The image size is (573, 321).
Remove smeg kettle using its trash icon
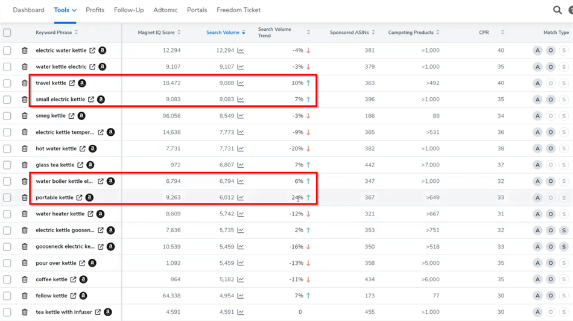tap(25, 116)
